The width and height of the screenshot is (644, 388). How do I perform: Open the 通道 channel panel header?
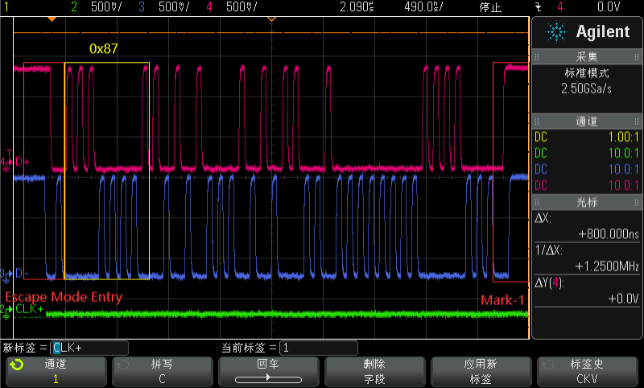click(586, 122)
